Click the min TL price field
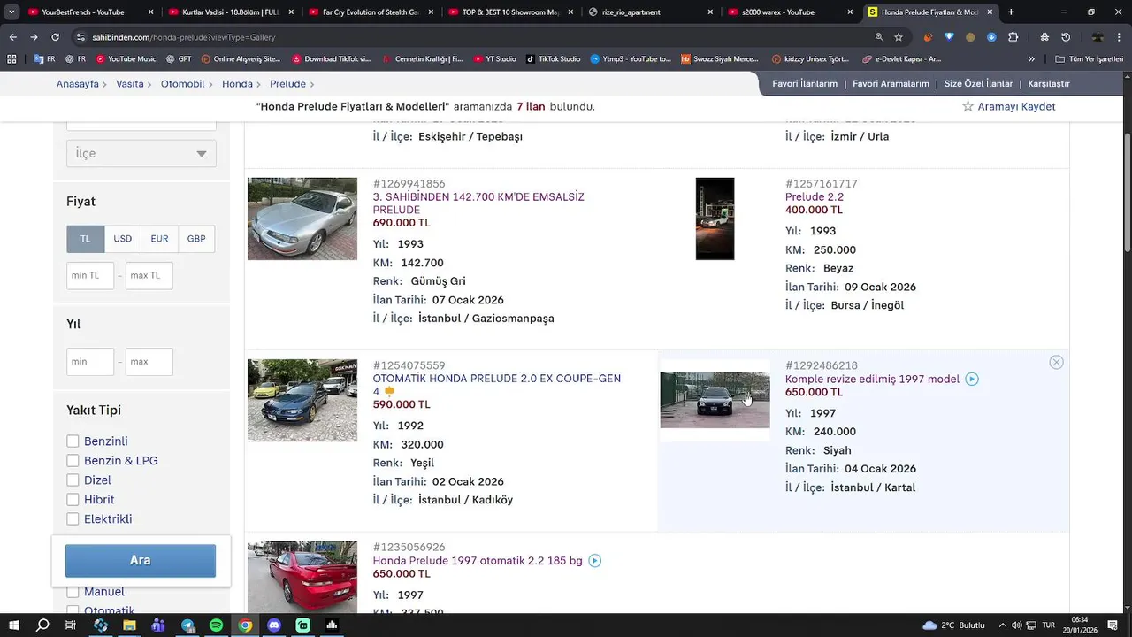 tap(90, 276)
